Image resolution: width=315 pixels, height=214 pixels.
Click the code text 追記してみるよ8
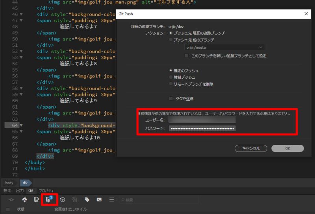[78, 64]
